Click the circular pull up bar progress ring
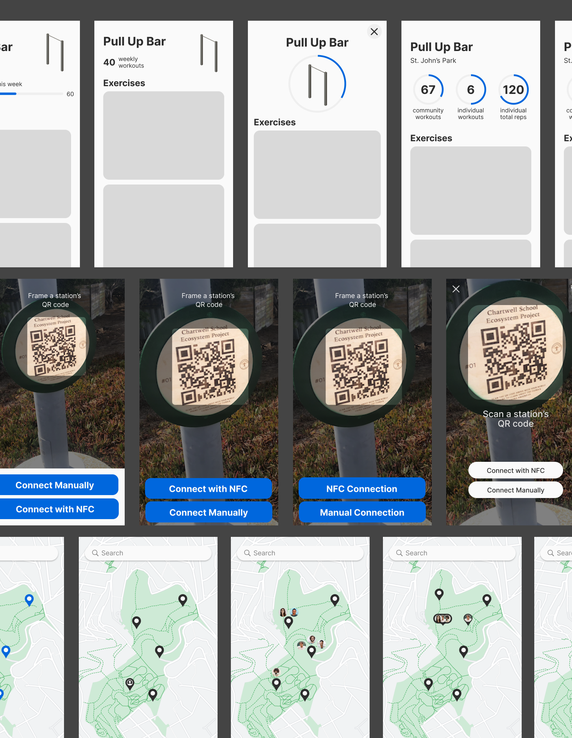Image resolution: width=572 pixels, height=738 pixels. (317, 84)
